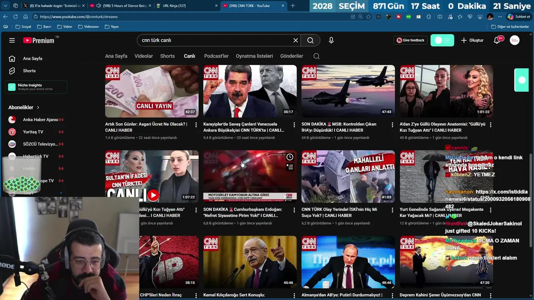The image size is (534, 300).
Task: Submit search with the magnifier button
Action: (310, 40)
